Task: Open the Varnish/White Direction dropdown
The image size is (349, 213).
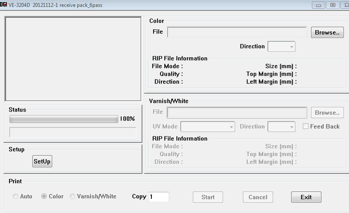Action: pyautogui.click(x=282, y=127)
